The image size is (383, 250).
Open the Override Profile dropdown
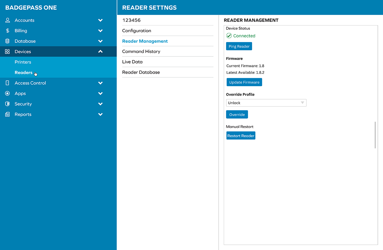pyautogui.click(x=266, y=103)
